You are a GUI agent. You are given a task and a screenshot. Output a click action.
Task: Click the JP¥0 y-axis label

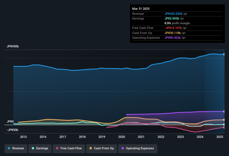click(x=10, y=121)
